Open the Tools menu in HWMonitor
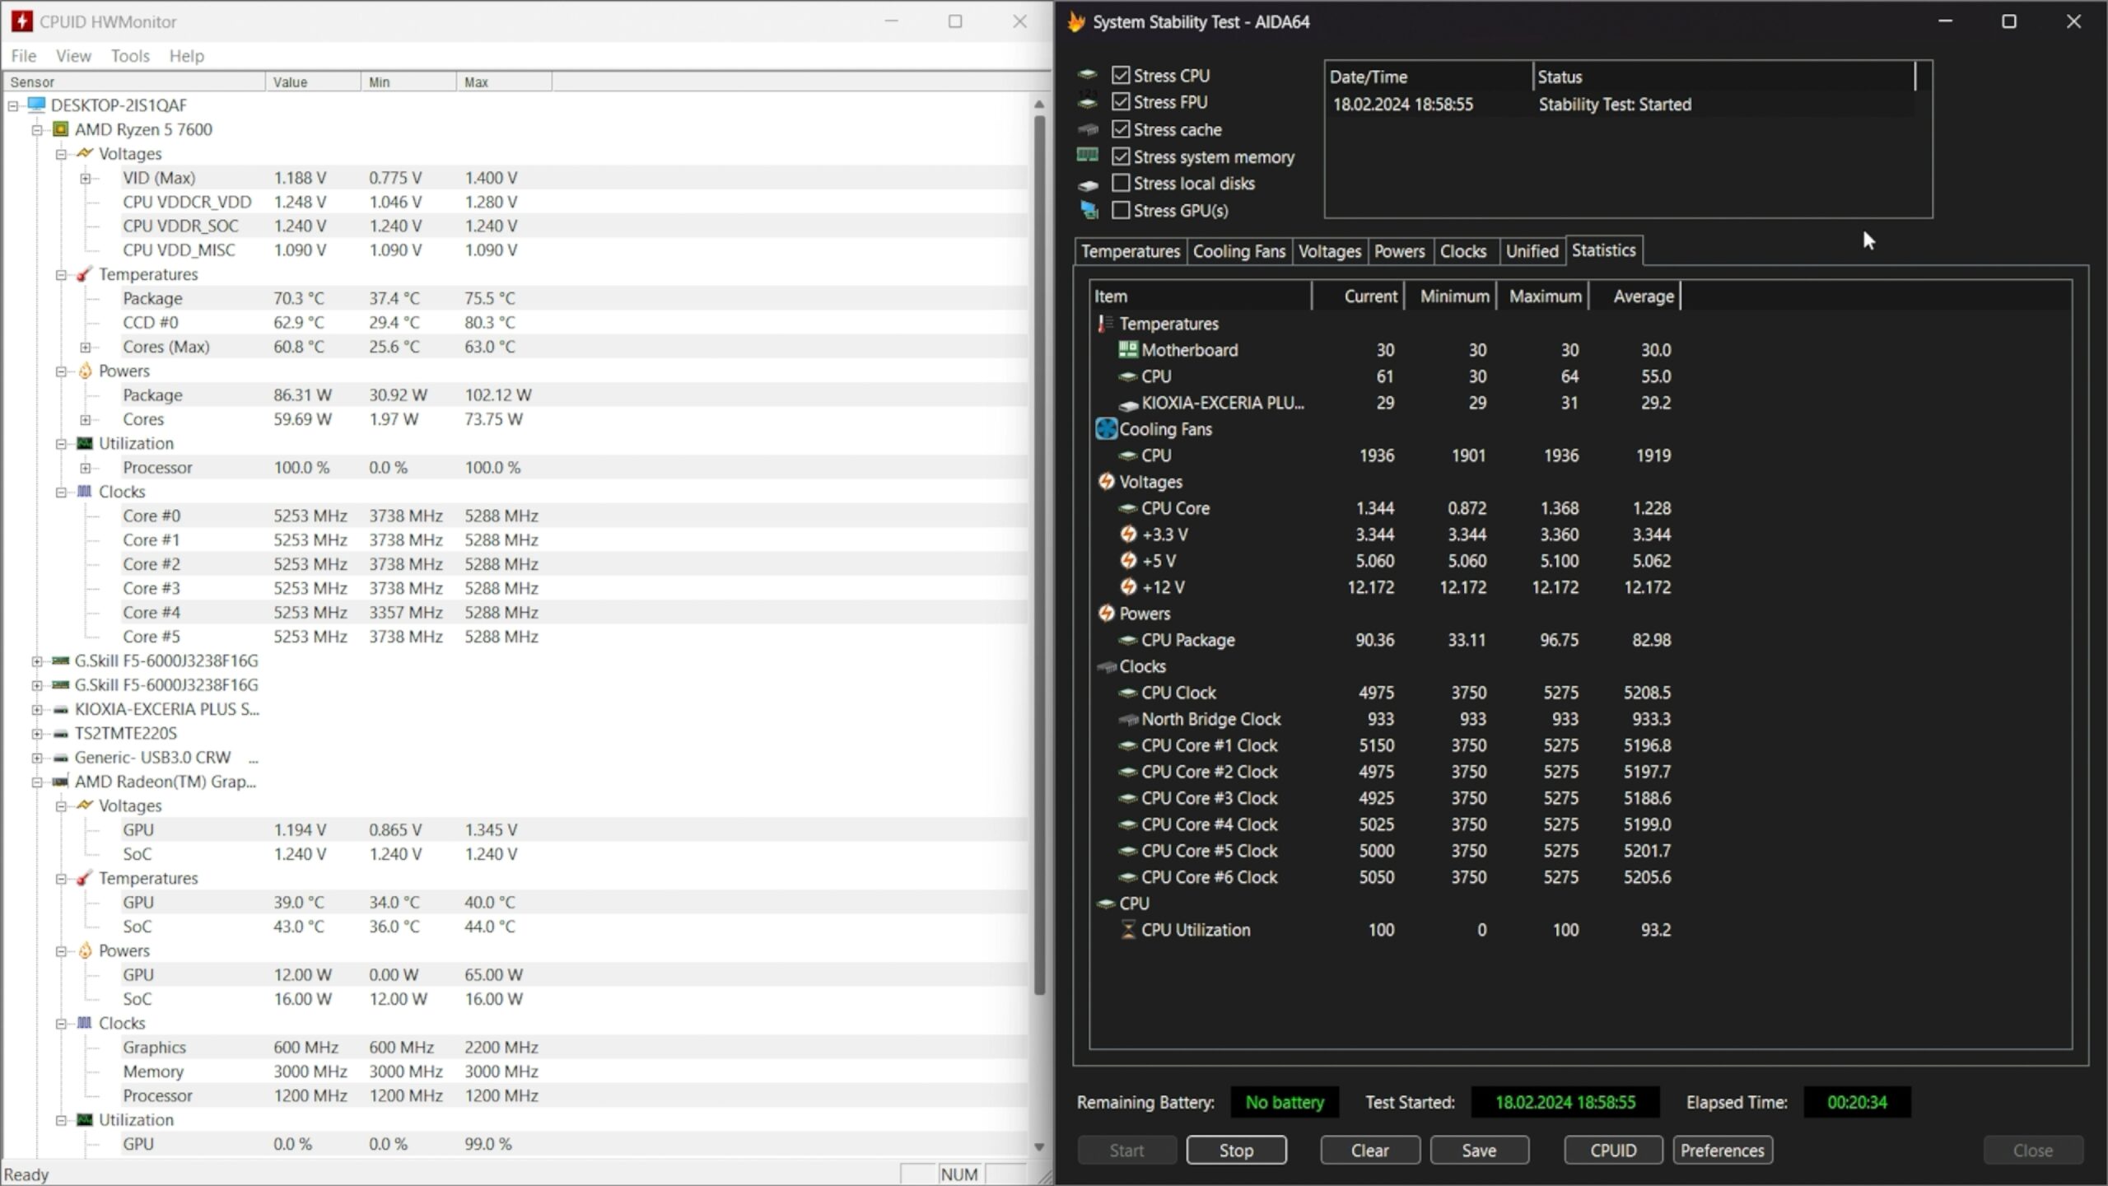Screen dimensions: 2108x1186 click(x=130, y=55)
